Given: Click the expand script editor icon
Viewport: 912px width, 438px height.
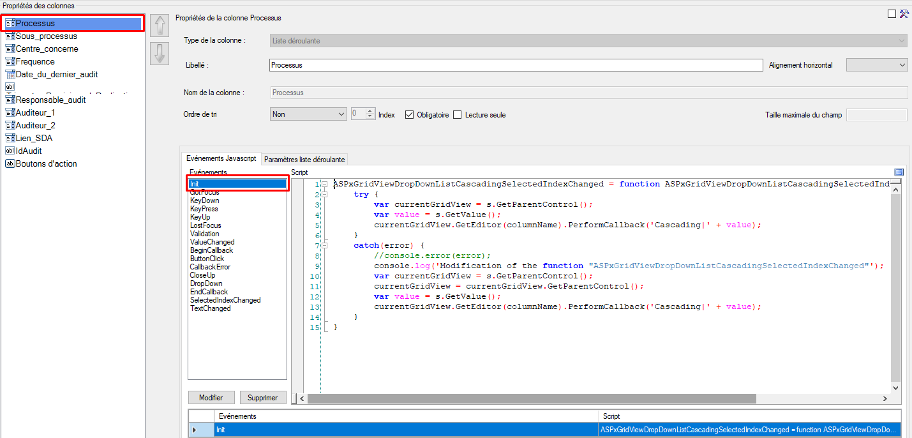Looking at the screenshot, I should tap(899, 172).
